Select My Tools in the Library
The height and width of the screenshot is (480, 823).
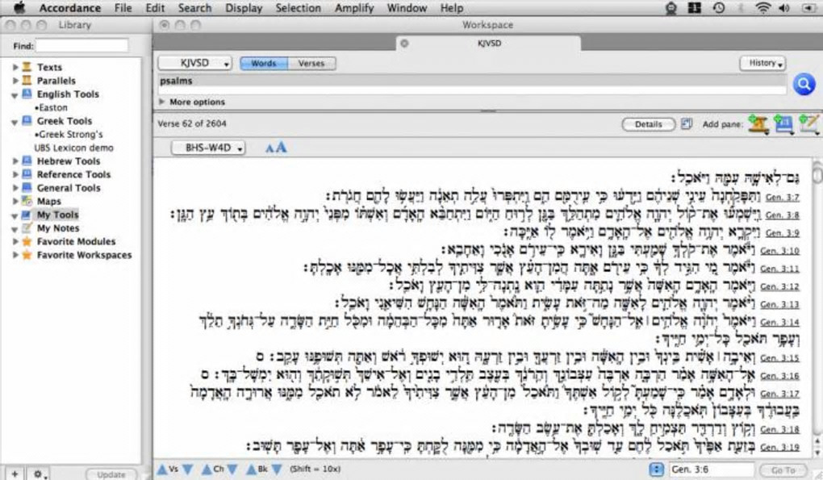click(57, 215)
